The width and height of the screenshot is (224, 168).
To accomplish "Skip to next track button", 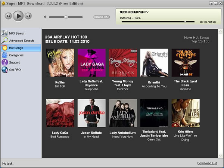I will pyautogui.click(x=28, y=16).
